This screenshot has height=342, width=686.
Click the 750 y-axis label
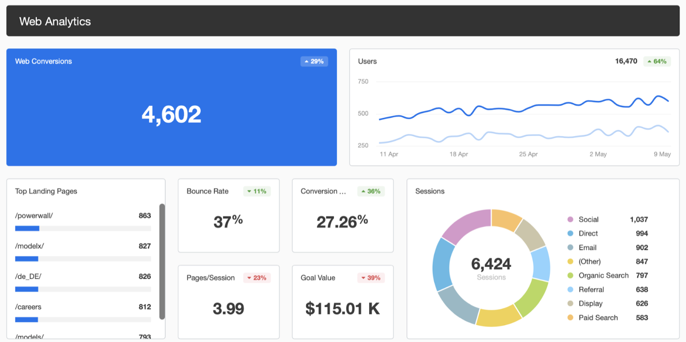[x=363, y=82]
